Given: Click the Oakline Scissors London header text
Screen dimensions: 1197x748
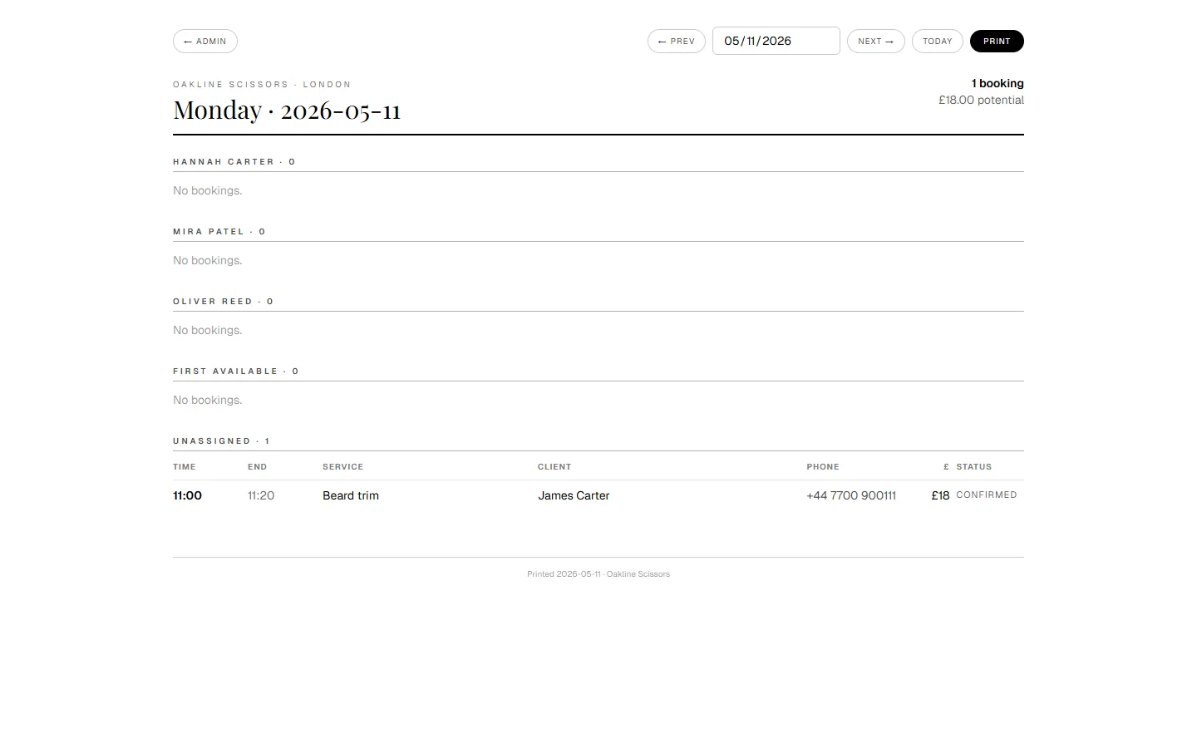Looking at the screenshot, I should 262,85.
